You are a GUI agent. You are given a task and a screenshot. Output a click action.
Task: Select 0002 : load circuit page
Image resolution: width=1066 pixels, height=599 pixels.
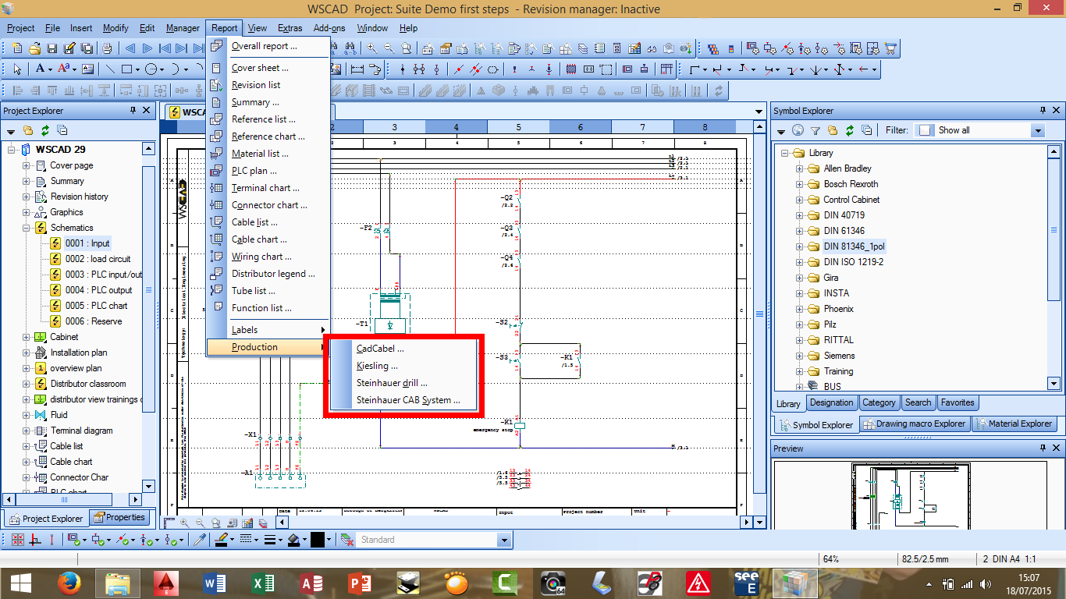pos(98,259)
